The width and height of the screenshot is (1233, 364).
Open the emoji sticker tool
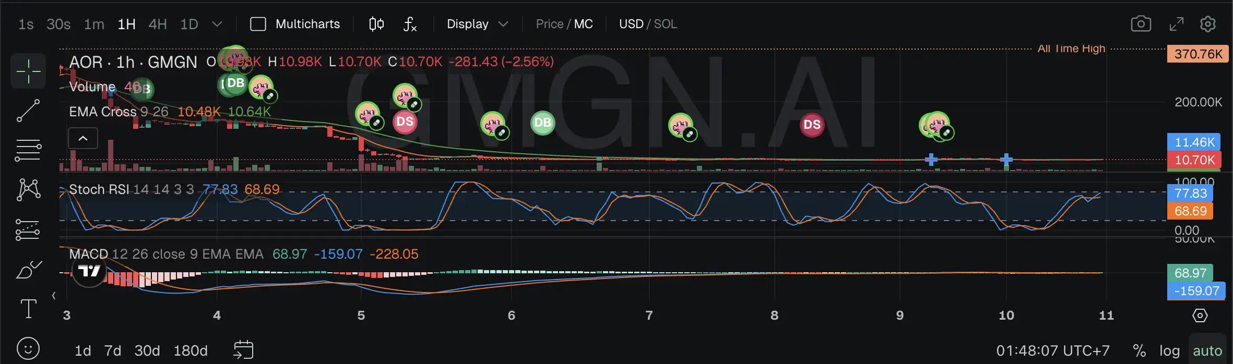pyautogui.click(x=28, y=348)
